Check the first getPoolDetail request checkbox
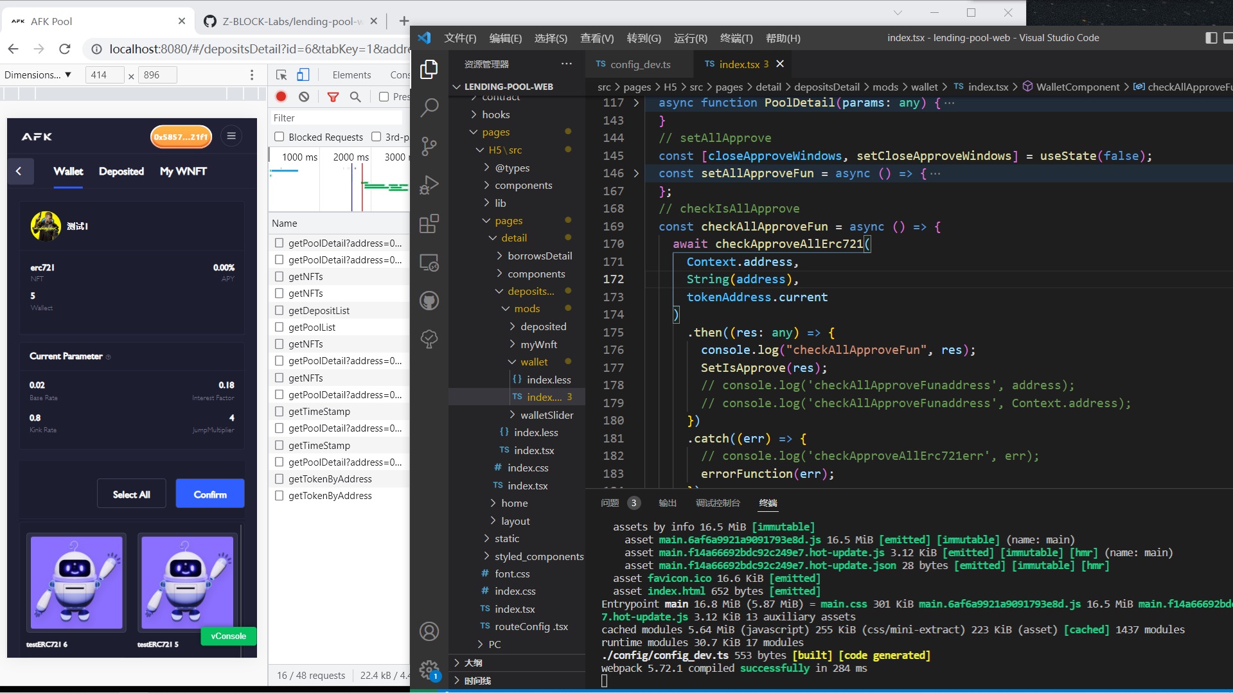 point(279,243)
